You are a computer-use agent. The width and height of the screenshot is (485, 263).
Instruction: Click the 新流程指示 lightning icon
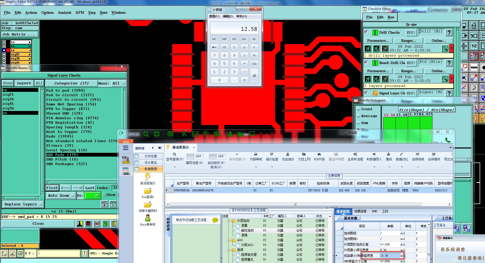pos(148,177)
